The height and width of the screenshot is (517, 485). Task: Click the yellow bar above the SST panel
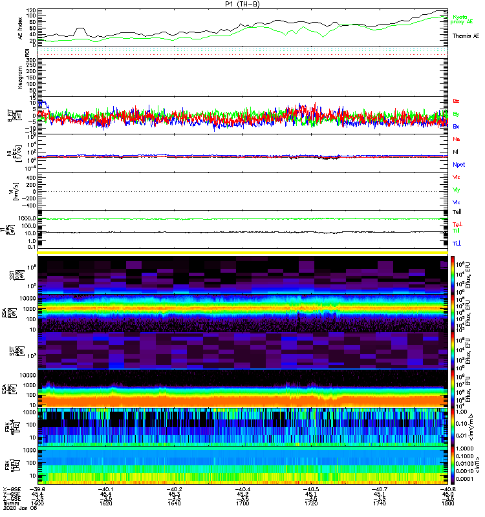tap(242, 253)
